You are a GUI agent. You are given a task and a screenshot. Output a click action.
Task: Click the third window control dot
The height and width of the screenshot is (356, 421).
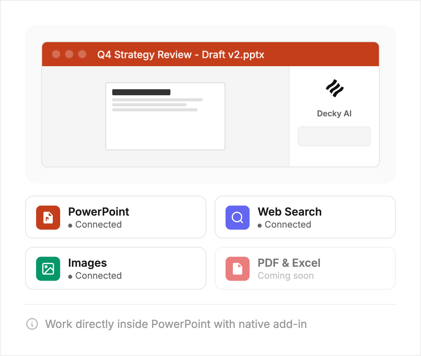(x=82, y=54)
